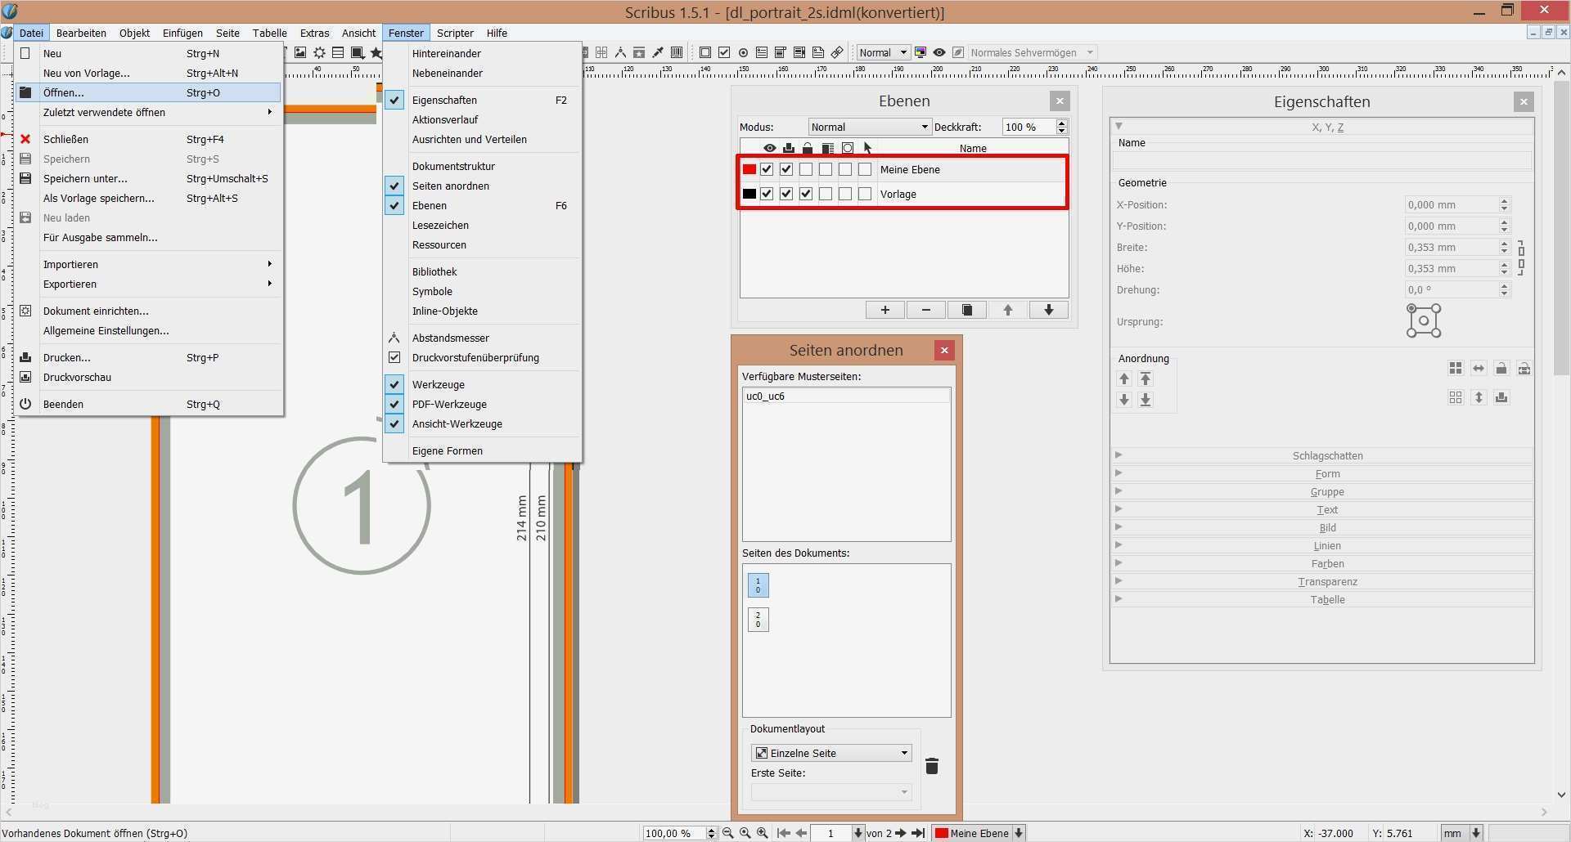Select the PDF radio button tool
1571x842 pixels.
pyautogui.click(x=743, y=52)
